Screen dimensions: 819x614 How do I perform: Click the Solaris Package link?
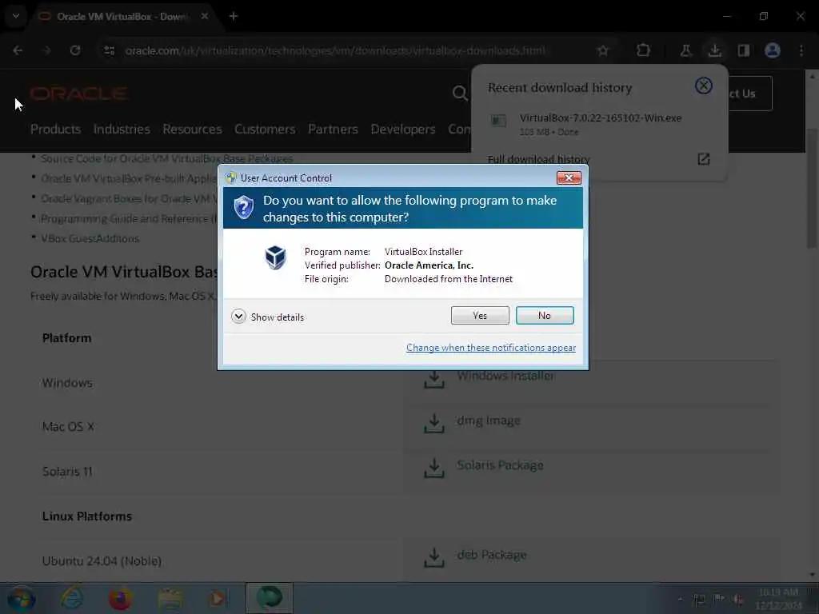click(500, 465)
